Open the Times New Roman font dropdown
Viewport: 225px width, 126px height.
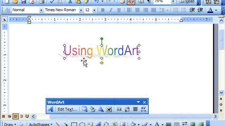tap(81, 10)
